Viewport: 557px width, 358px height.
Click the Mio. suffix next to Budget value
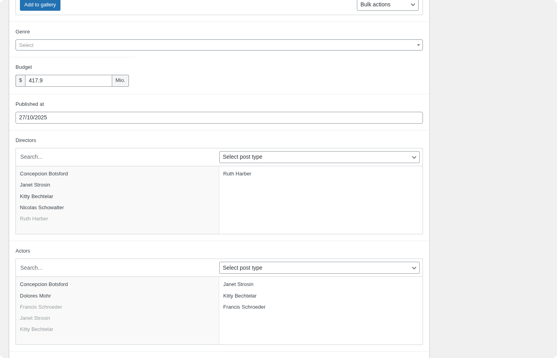120,80
